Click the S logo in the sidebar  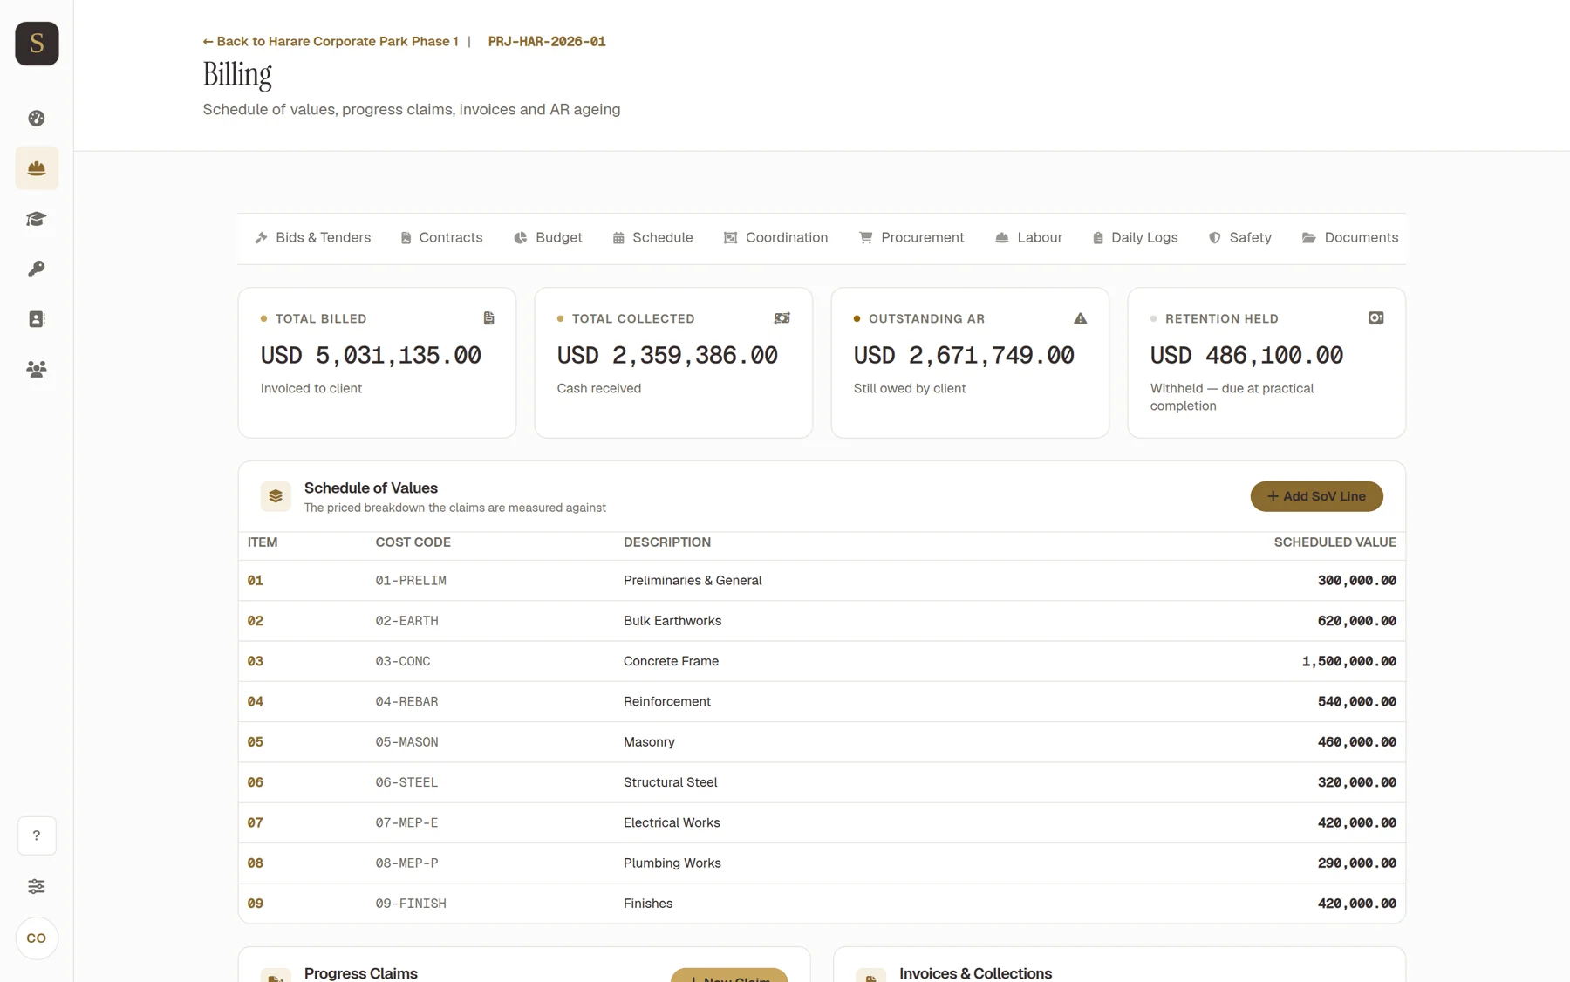(37, 44)
